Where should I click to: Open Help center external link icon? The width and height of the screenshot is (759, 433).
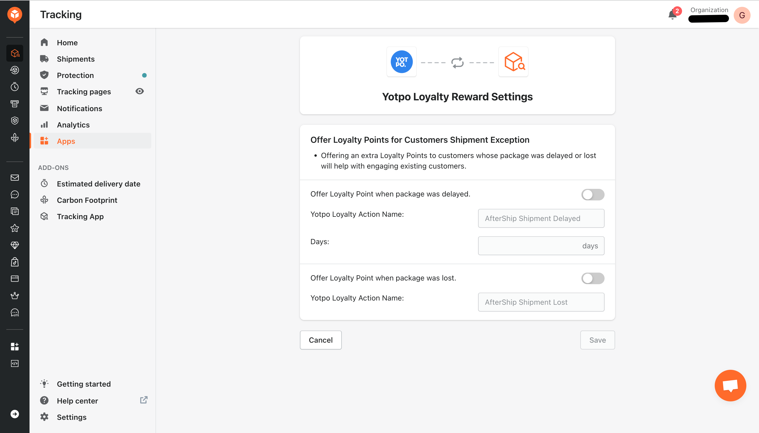[x=144, y=400]
